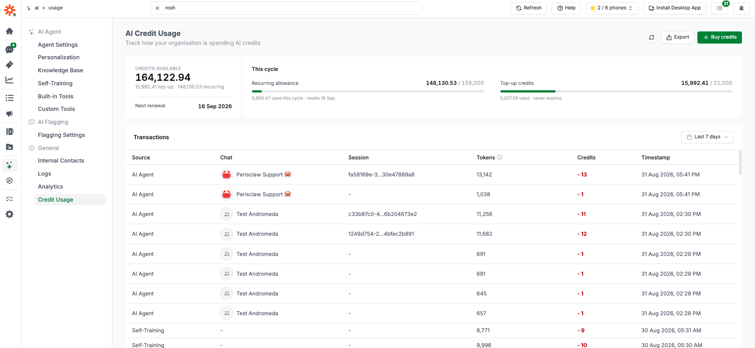Image resolution: width=755 pixels, height=348 pixels.
Task: Click the Buy credits button
Action: tap(719, 37)
